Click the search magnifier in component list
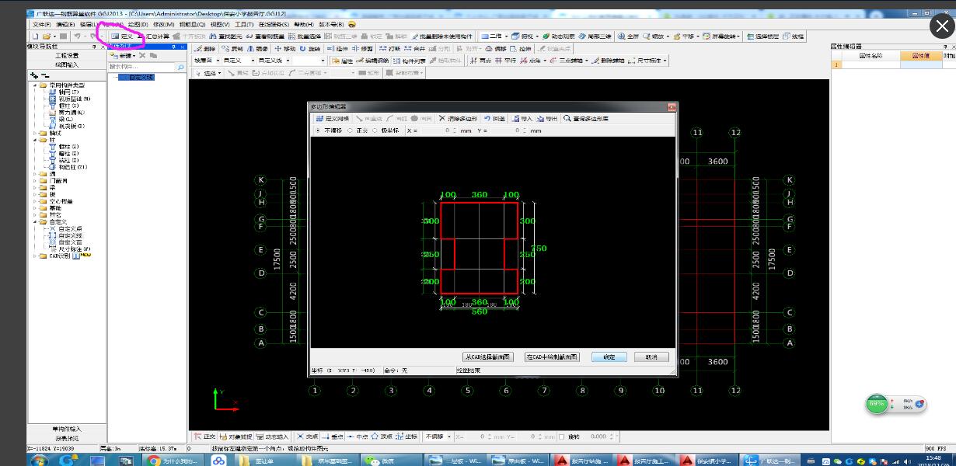956x466 pixels. click(180, 68)
